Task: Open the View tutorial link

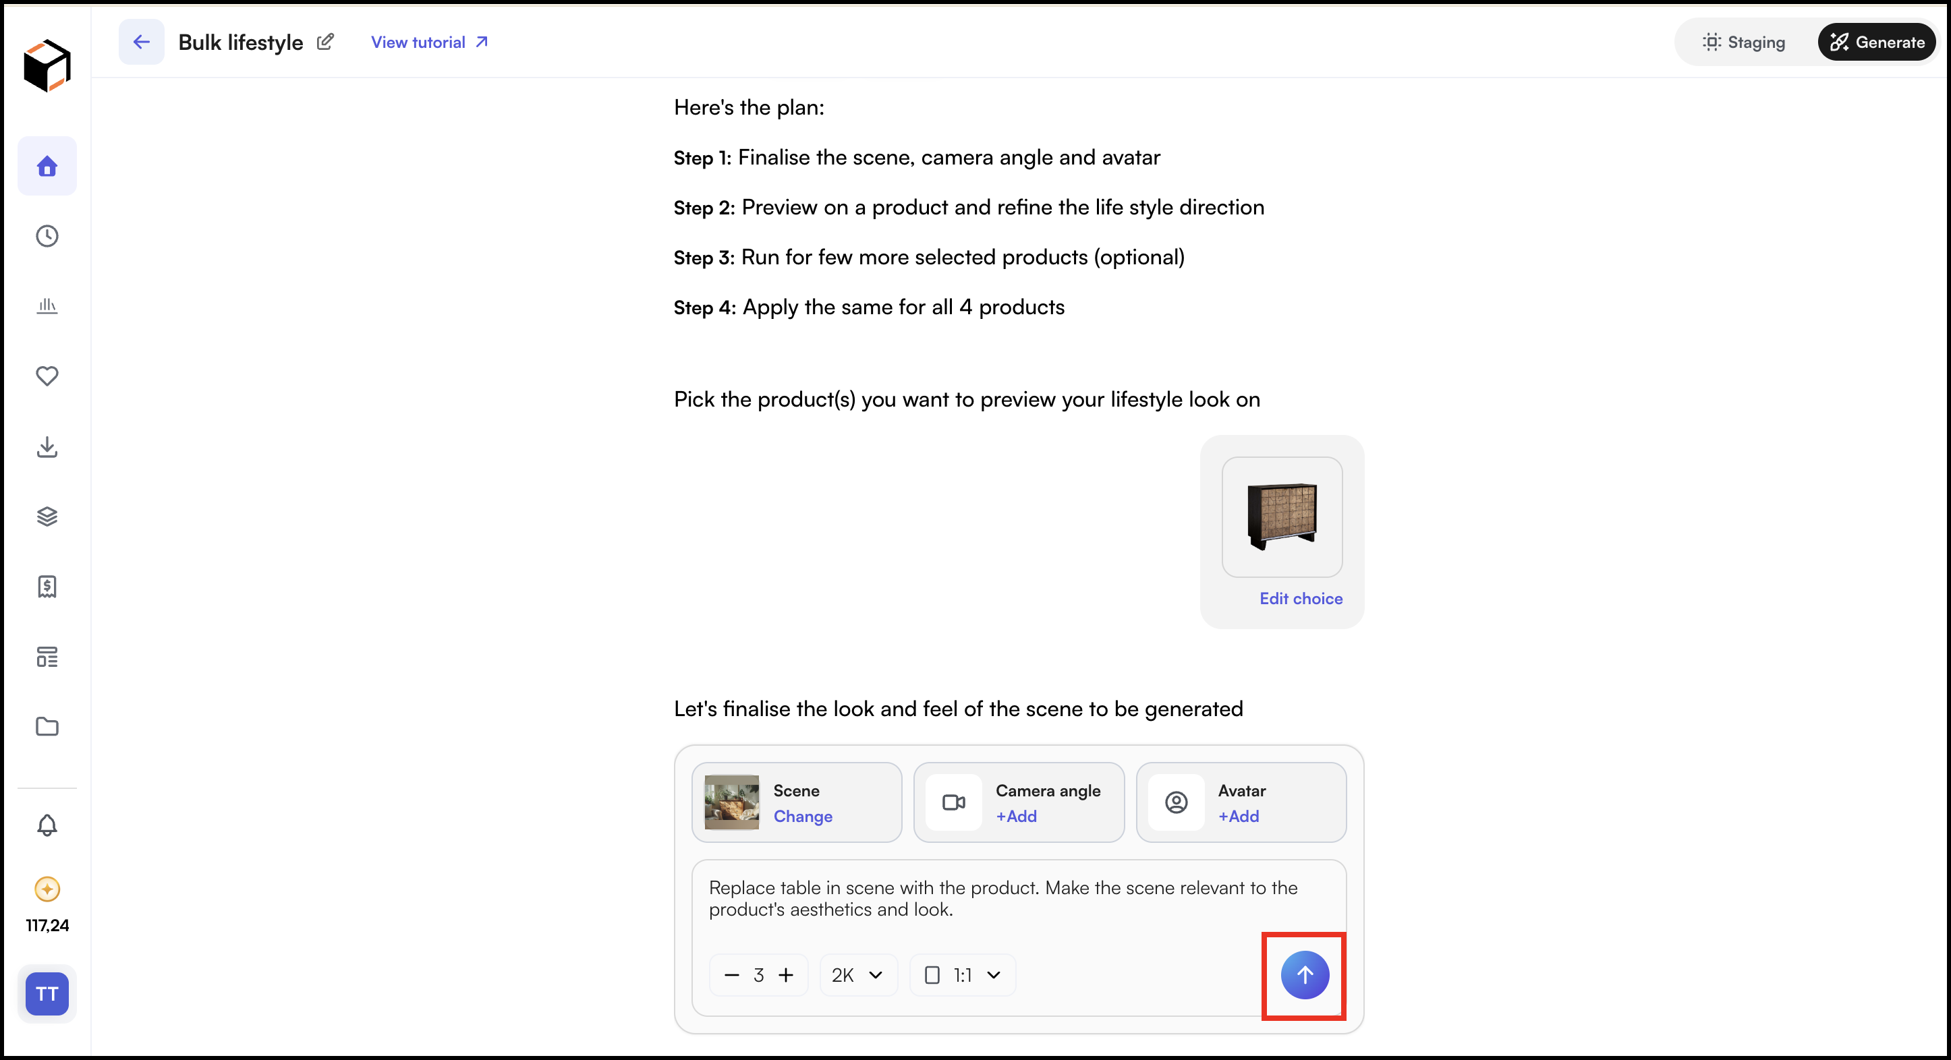Action: (x=430, y=42)
